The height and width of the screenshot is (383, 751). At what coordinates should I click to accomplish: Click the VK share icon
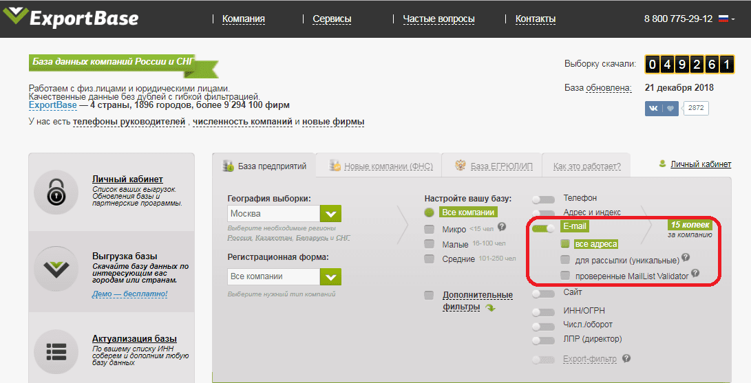point(653,109)
